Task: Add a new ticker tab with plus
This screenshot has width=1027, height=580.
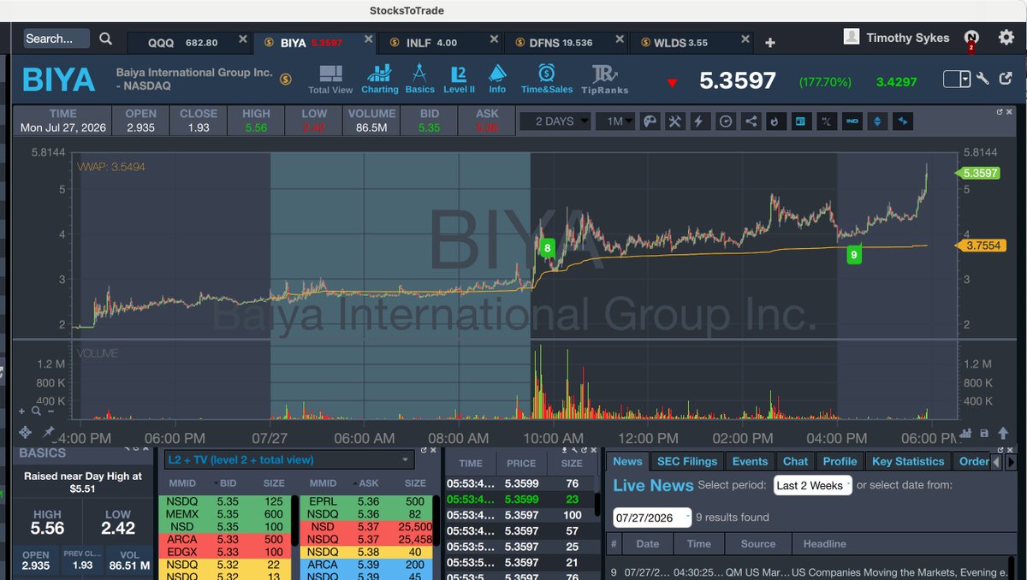Action: (x=770, y=43)
